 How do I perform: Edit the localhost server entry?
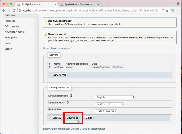tap(114, 67)
